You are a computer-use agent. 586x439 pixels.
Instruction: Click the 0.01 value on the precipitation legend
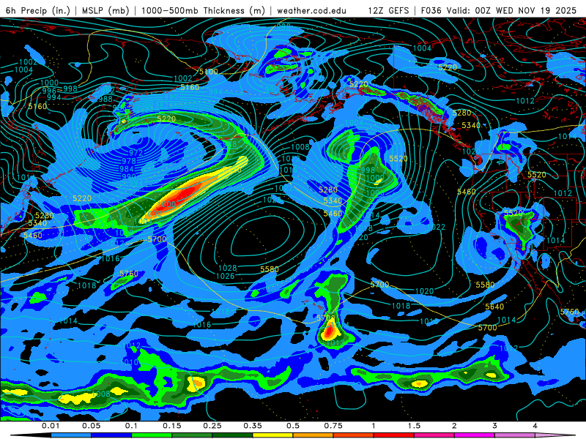coord(51,426)
